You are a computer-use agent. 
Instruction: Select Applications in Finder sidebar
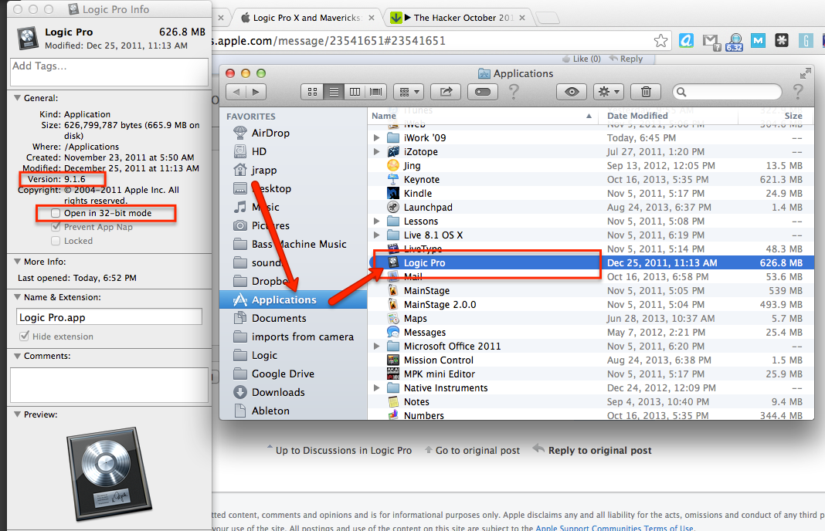coord(293,299)
